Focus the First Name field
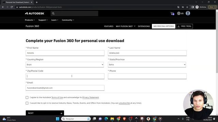218x122 pixels. coord(65,53)
